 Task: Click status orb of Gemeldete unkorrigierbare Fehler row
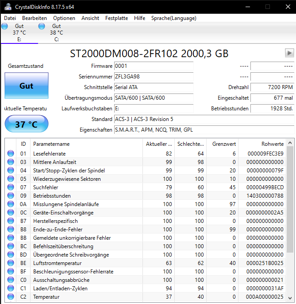(11, 238)
